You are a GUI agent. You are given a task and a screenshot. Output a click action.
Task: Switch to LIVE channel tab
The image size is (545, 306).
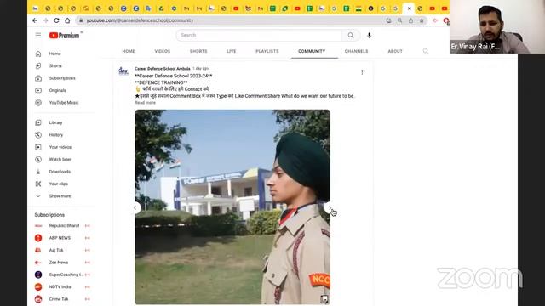(x=231, y=51)
